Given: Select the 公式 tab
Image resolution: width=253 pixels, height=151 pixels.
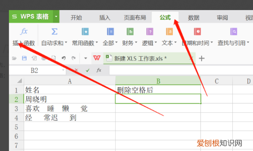Looking at the screenshot, I should 165,17.
